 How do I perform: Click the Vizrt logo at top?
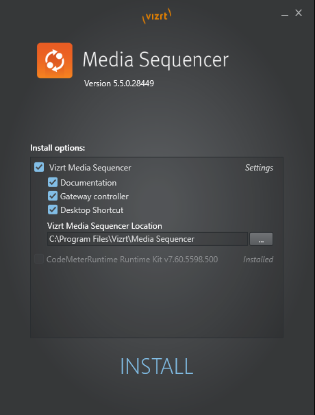157,16
